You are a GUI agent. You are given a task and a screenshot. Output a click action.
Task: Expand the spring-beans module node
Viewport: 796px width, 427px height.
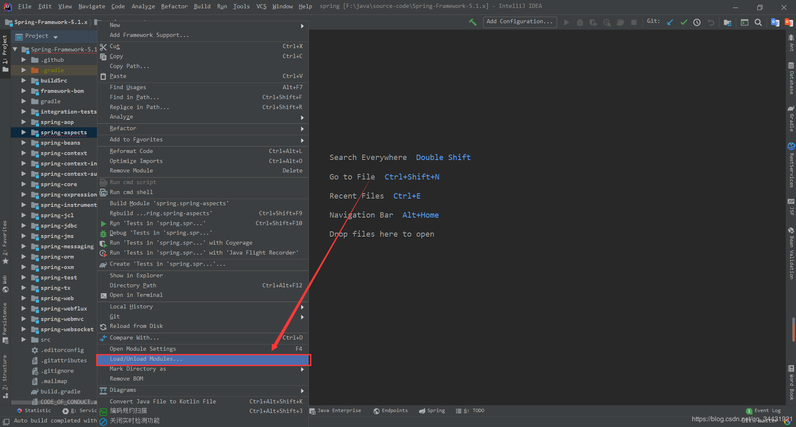coord(24,143)
